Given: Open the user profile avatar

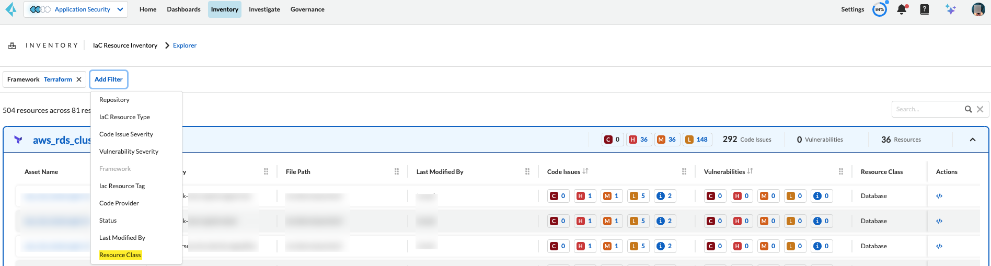Looking at the screenshot, I should click(978, 9).
